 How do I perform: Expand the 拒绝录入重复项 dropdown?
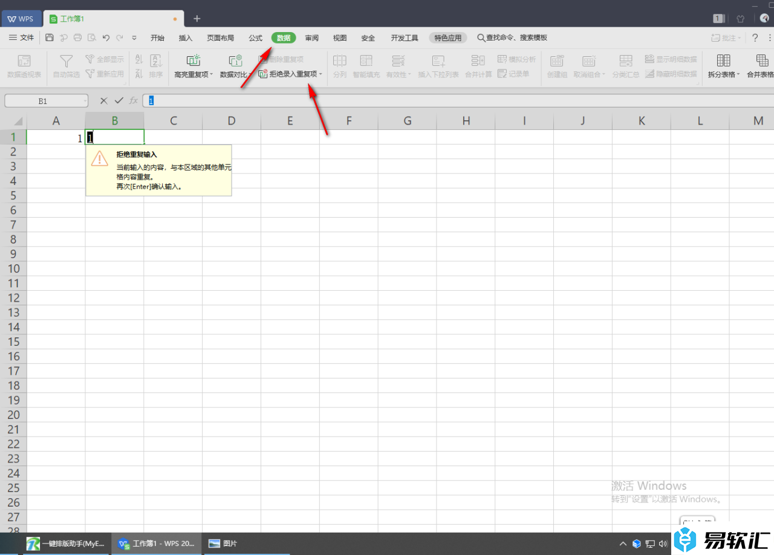point(321,74)
